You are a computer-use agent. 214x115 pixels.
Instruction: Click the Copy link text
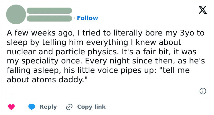coord(91,107)
